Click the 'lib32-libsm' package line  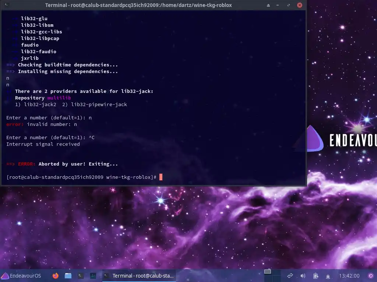click(x=37, y=25)
